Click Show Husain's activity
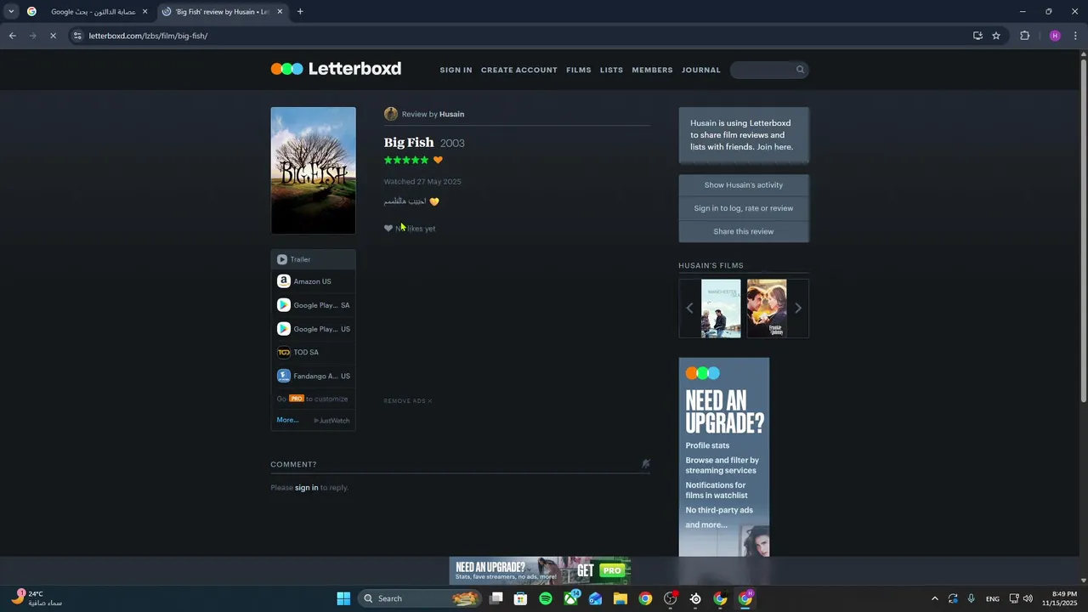1088x612 pixels. click(744, 184)
